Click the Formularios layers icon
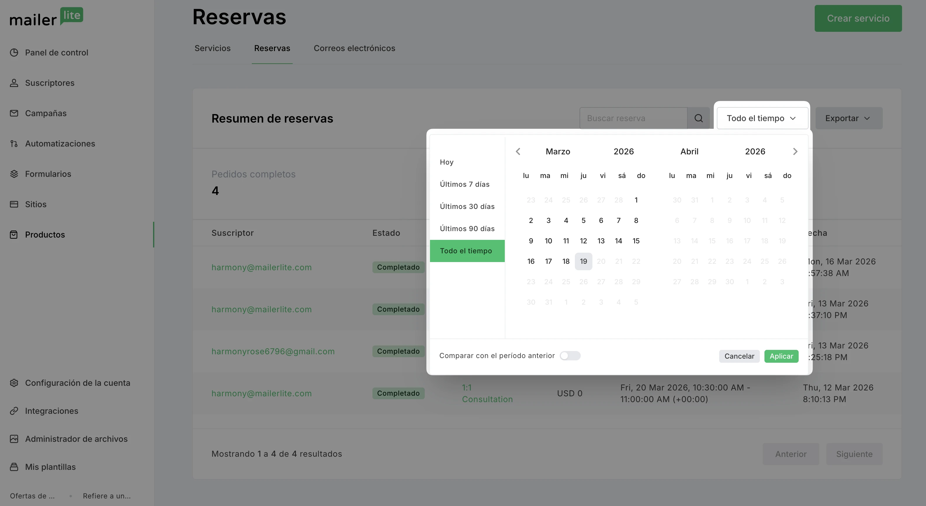Viewport: 926px width, 506px height. [14, 174]
